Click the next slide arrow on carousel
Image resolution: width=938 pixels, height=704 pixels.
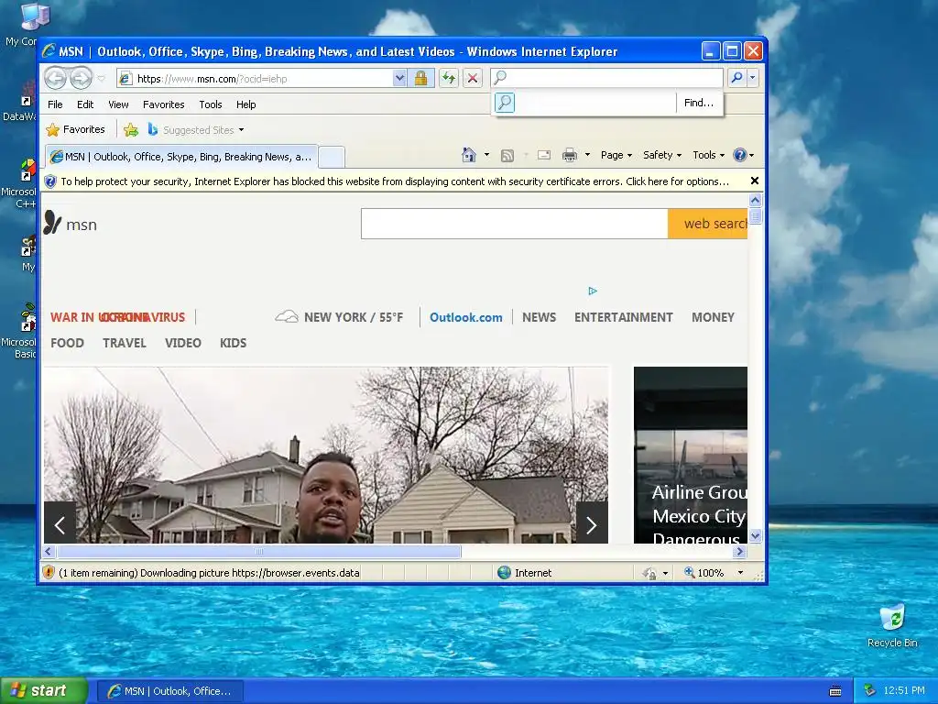click(592, 523)
